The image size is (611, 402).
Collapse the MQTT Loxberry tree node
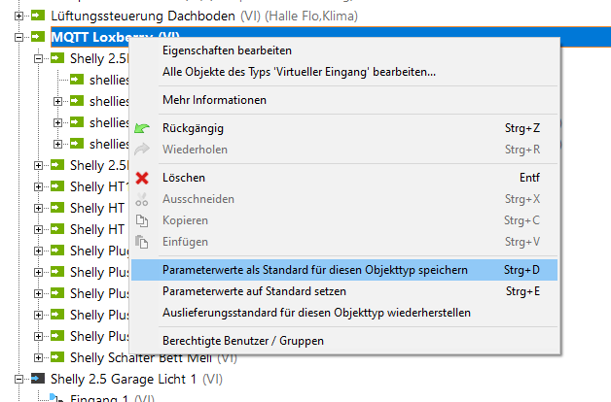point(19,37)
